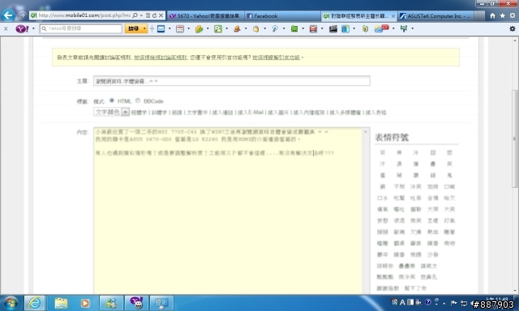Click the browser forward arrow
519x311 pixels.
(x=22, y=15)
